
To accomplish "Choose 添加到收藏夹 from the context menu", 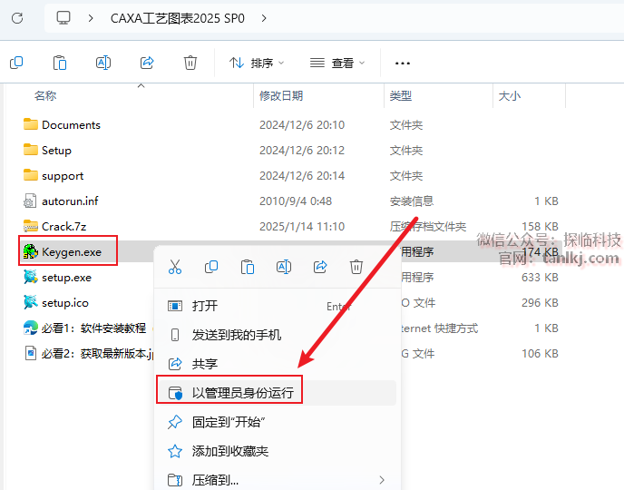I will [277, 451].
